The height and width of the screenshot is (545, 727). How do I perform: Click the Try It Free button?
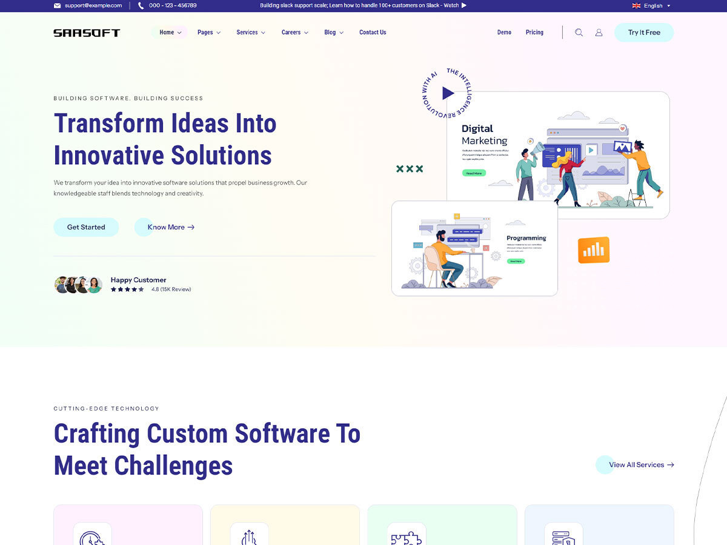click(644, 33)
